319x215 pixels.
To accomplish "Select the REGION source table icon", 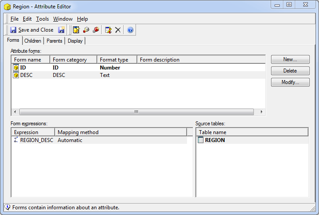I will 201,140.
